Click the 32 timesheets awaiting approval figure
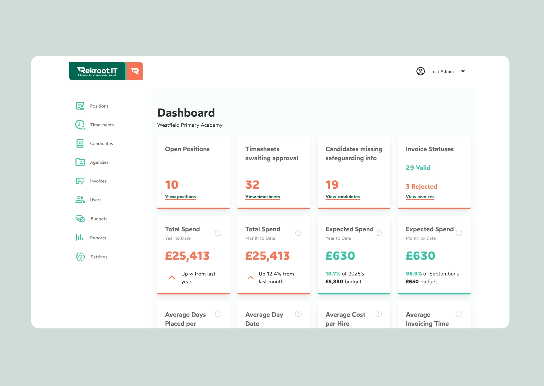This screenshot has width=544, height=386. coord(252,185)
